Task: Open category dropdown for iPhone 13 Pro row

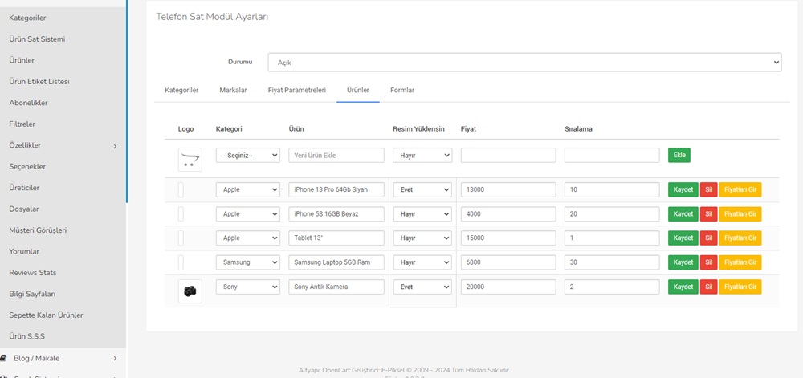Action: coord(248,189)
